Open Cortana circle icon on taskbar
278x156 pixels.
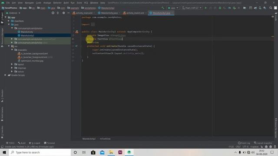pos(75,152)
